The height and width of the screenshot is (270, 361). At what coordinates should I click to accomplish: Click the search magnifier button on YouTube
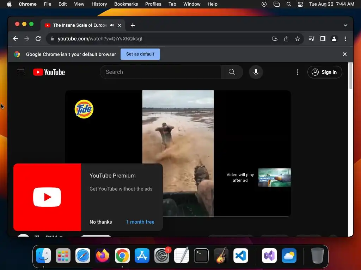coord(232,72)
